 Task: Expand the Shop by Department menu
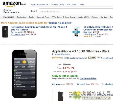pos(11,11)
